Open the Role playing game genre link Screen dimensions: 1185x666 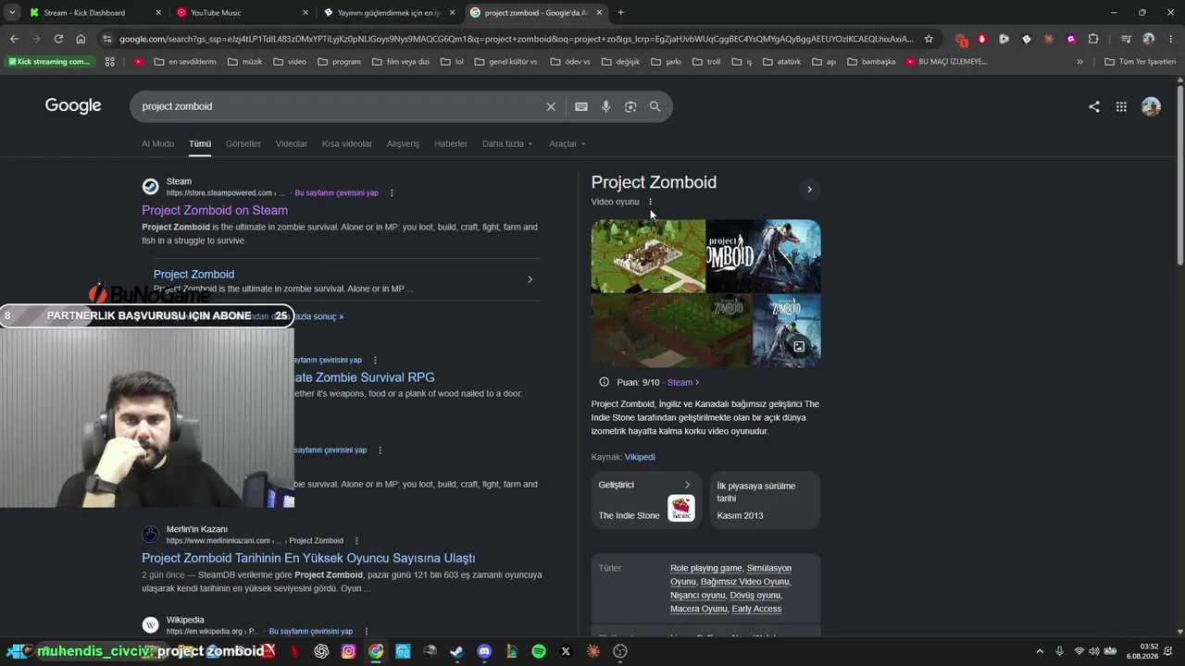[706, 568]
